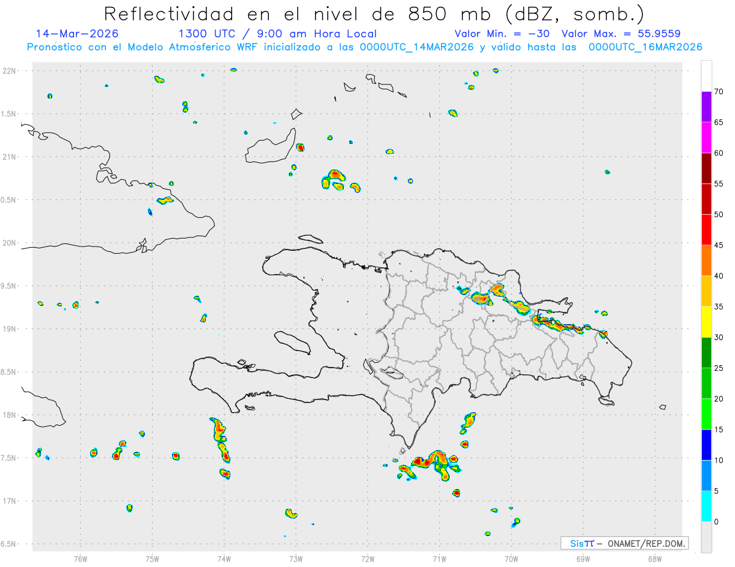
Task: Click the '19N' latitude axis label
Action: [x=9, y=328]
